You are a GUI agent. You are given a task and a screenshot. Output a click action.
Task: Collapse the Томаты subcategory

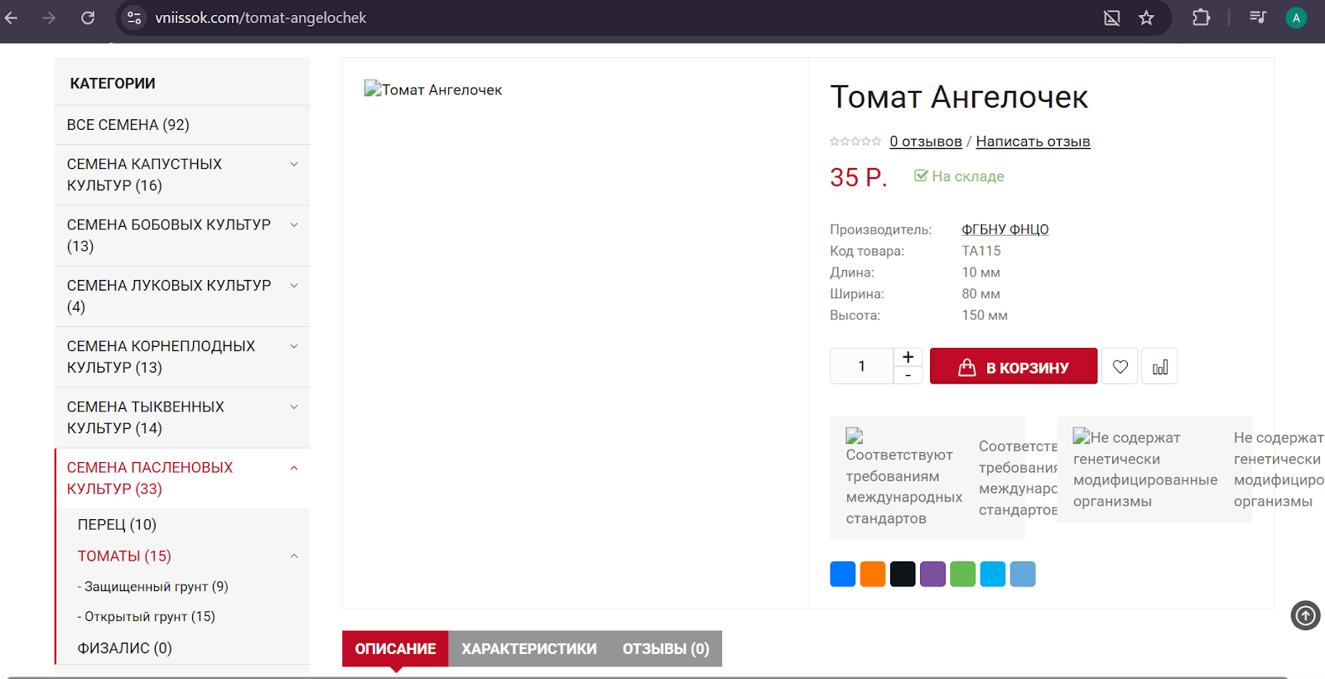294,556
